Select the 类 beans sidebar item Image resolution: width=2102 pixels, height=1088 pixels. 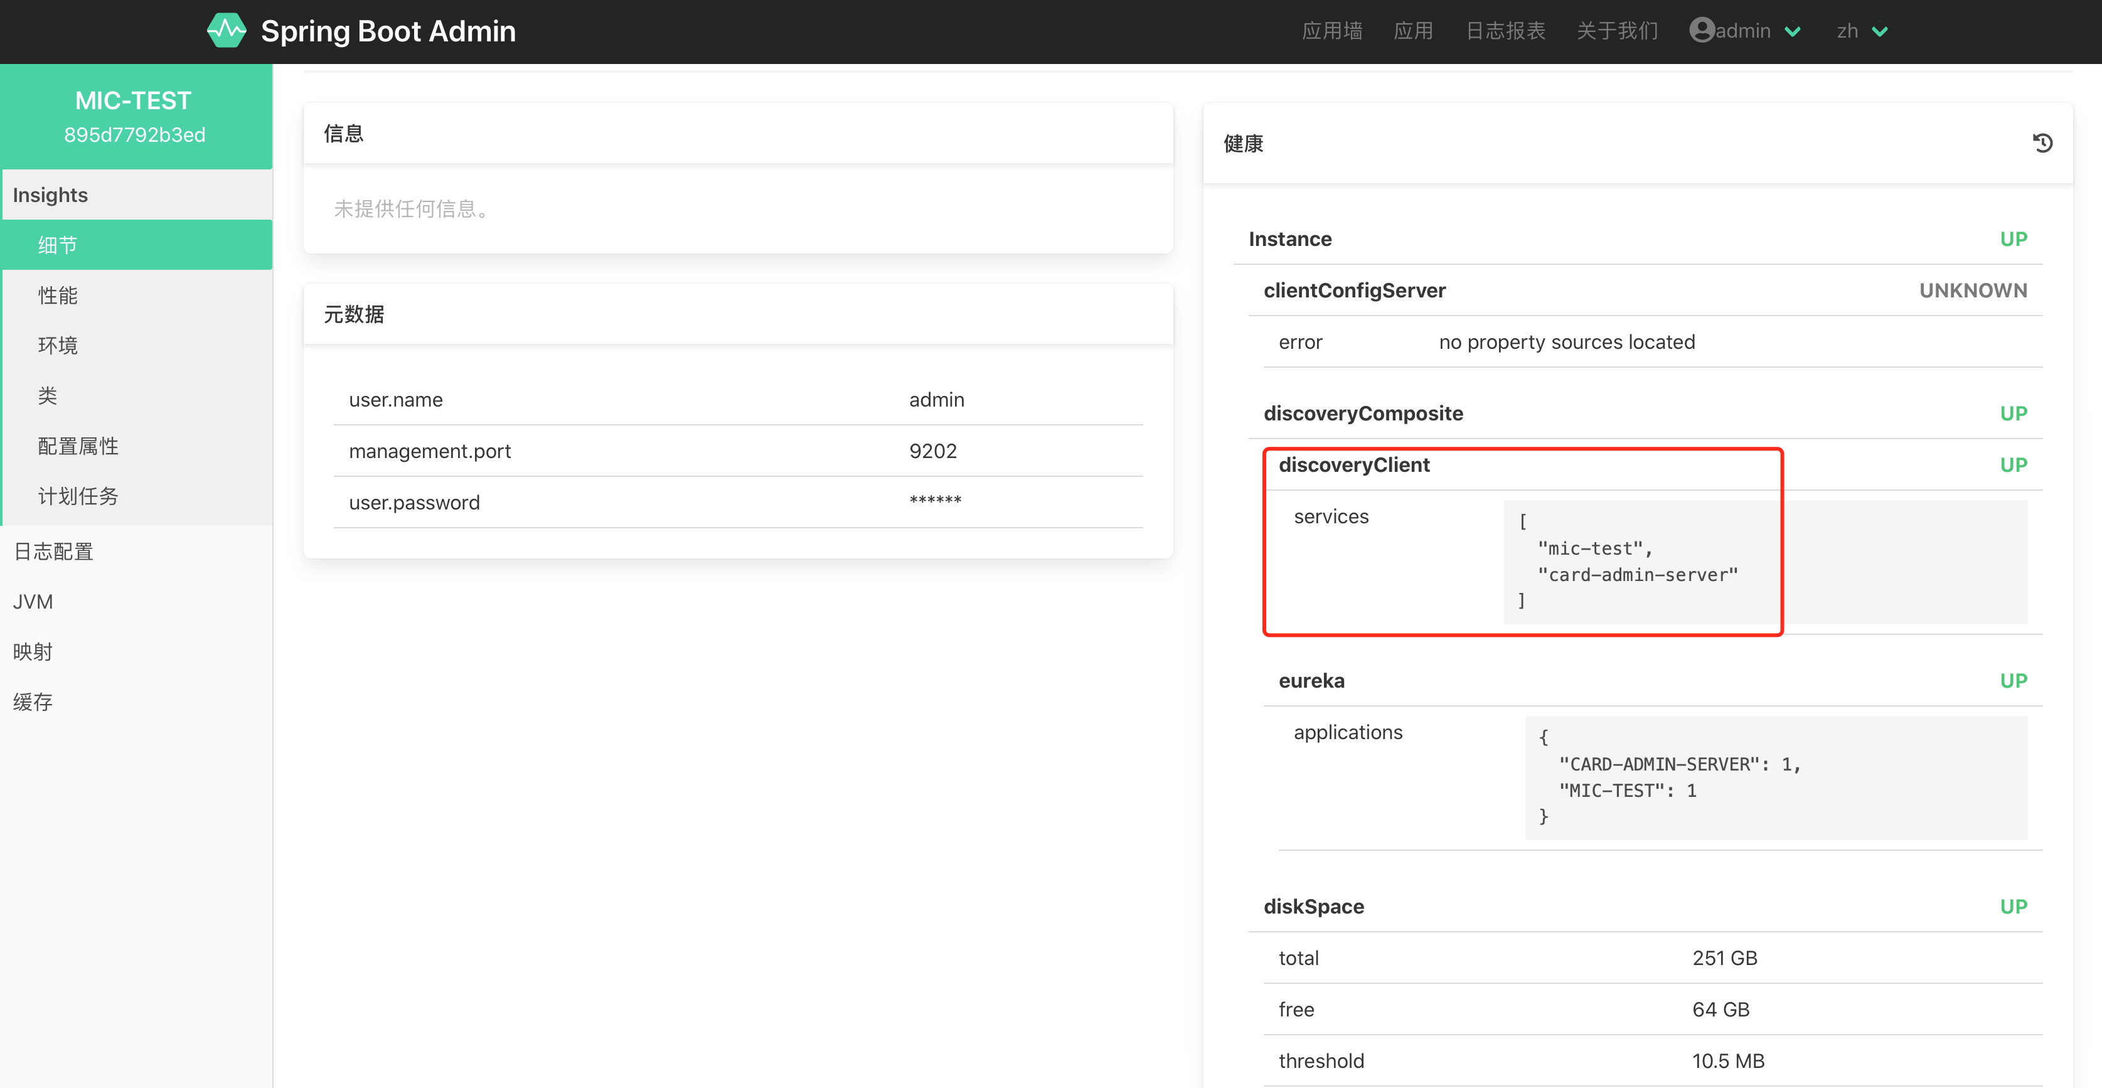136,396
